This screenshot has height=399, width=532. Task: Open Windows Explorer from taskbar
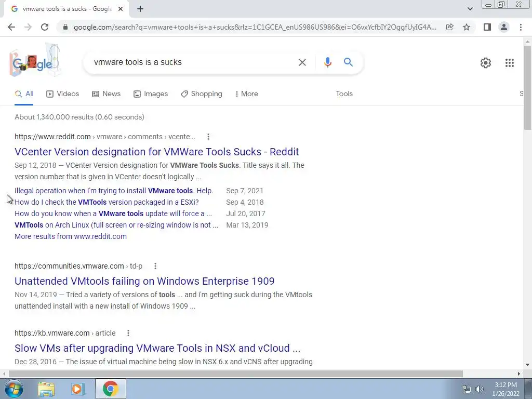(46, 389)
